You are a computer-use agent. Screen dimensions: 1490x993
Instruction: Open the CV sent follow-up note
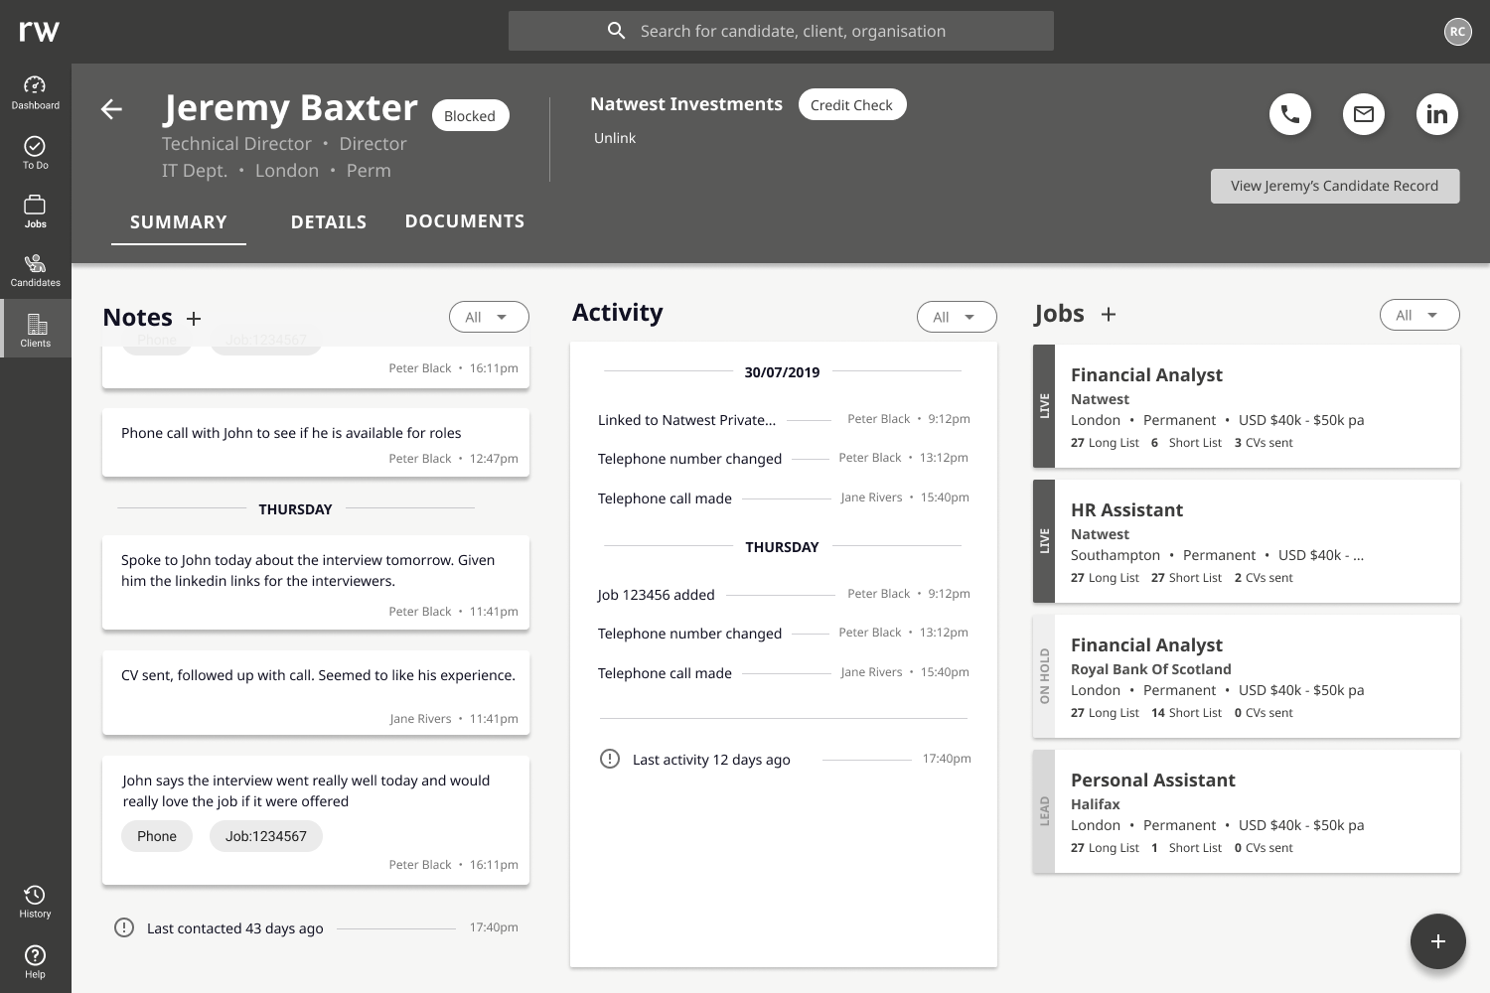click(316, 693)
